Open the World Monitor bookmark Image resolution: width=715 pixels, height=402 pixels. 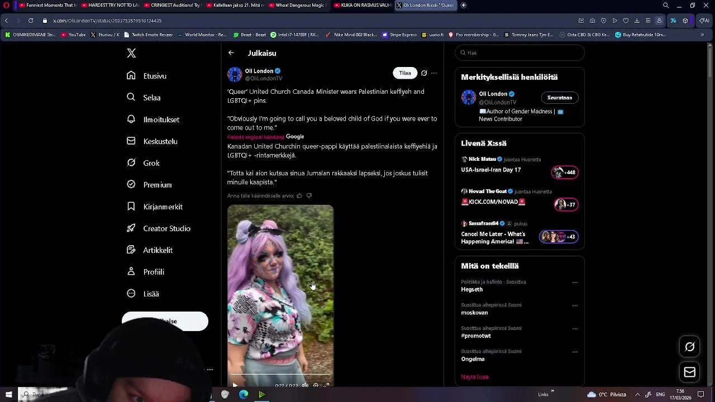pos(202,35)
